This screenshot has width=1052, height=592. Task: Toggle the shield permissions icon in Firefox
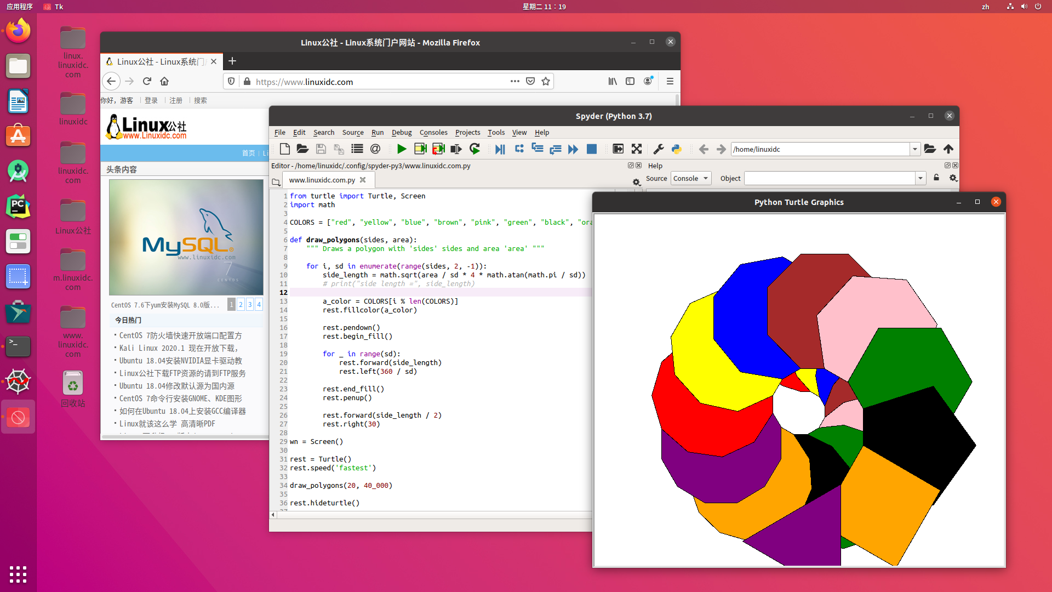tap(231, 81)
